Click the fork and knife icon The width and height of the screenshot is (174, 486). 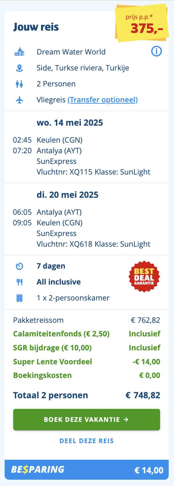pyautogui.click(x=20, y=282)
